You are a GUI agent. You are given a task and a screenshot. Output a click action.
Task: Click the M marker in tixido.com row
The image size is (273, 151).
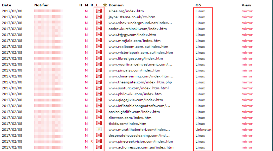86,124
